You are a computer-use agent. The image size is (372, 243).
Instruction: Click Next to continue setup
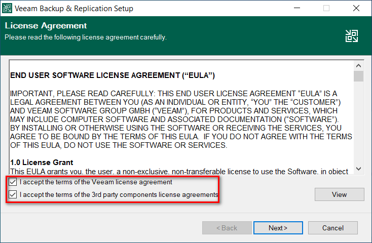click(x=278, y=228)
